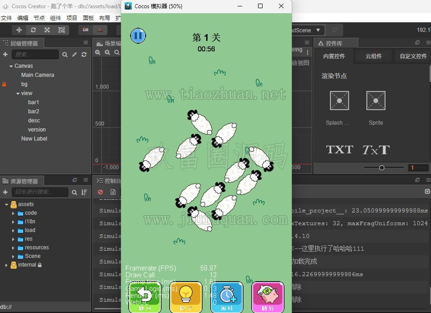Select the 资源管理器 panel tab
The width and height of the screenshot is (431, 313).
coord(22,182)
